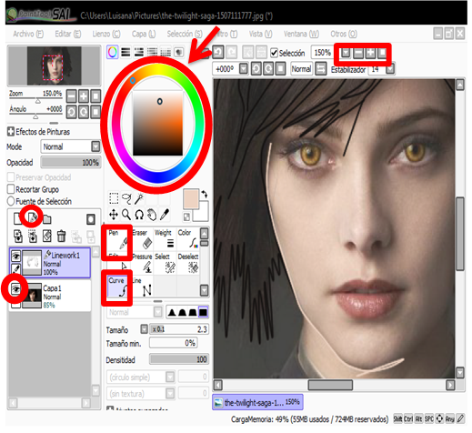
Task: Click the canvas horizontal scrollbar thumb
Action: [x=330, y=385]
